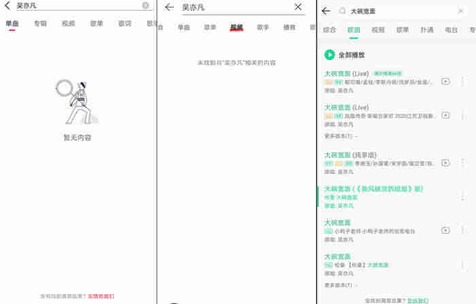Go back using middle panel arrow
This screenshot has width=476, height=304.
point(169,7)
